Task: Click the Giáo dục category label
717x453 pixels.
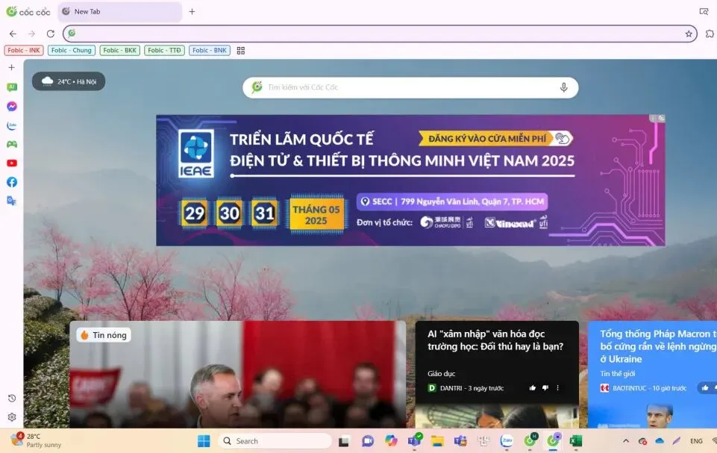Action: click(441, 373)
